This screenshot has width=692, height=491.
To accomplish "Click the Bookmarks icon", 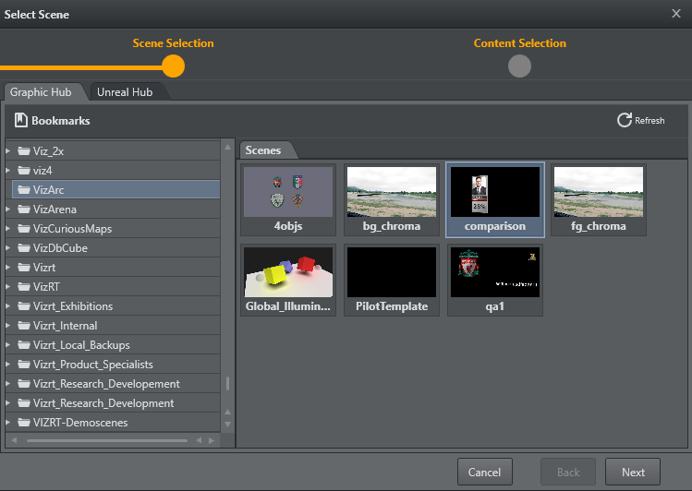I will pos(21,120).
